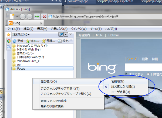
Task: Open the 編集(E) menu
Action: pos(28,29)
